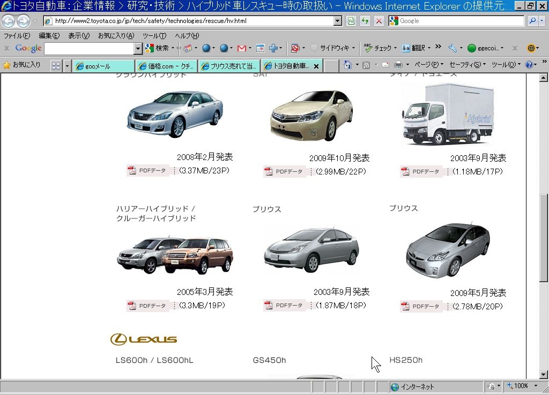Open the お気に入り(A) menu
Image resolution: width=549 pixels, height=395 pixels.
tap(116, 36)
